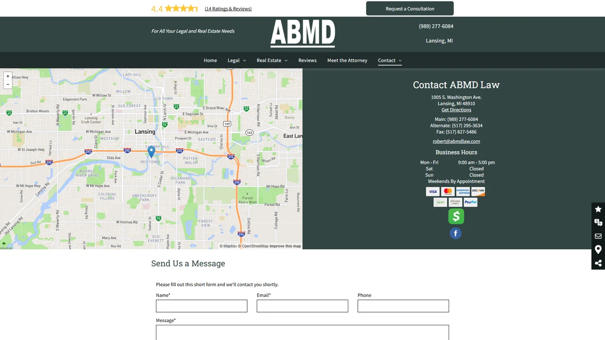The height and width of the screenshot is (340, 605).
Task: Zoom in on the map
Action: pyautogui.click(x=8, y=76)
